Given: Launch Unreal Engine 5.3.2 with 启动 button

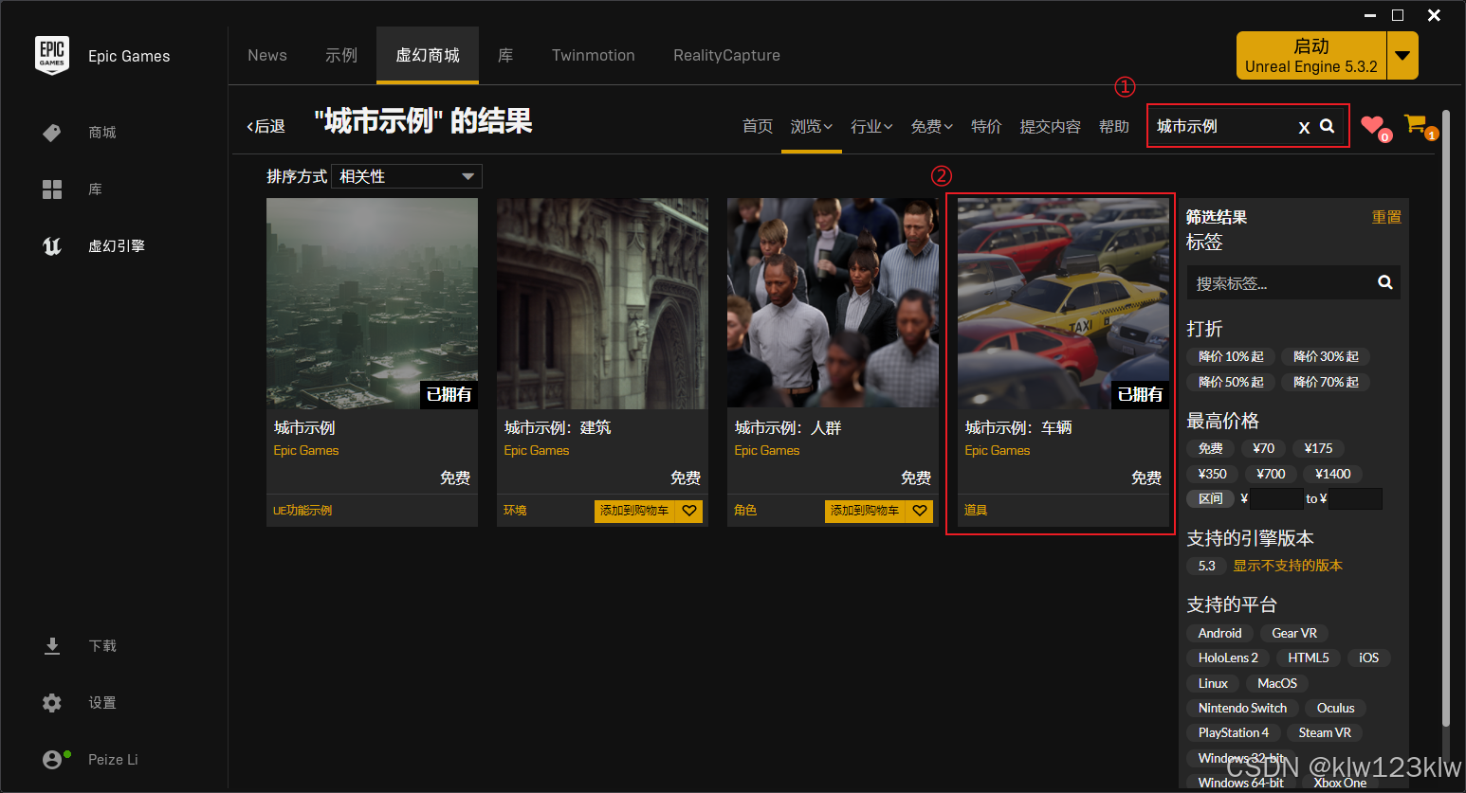Looking at the screenshot, I should (1311, 56).
